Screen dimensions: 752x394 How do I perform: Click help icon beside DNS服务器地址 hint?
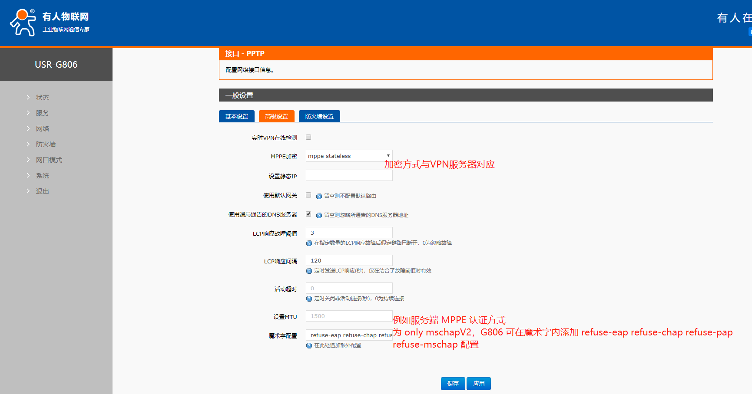point(319,216)
